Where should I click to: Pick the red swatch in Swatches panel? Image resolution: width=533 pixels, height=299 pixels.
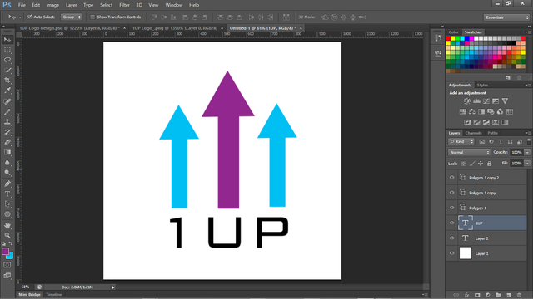[x=448, y=39]
